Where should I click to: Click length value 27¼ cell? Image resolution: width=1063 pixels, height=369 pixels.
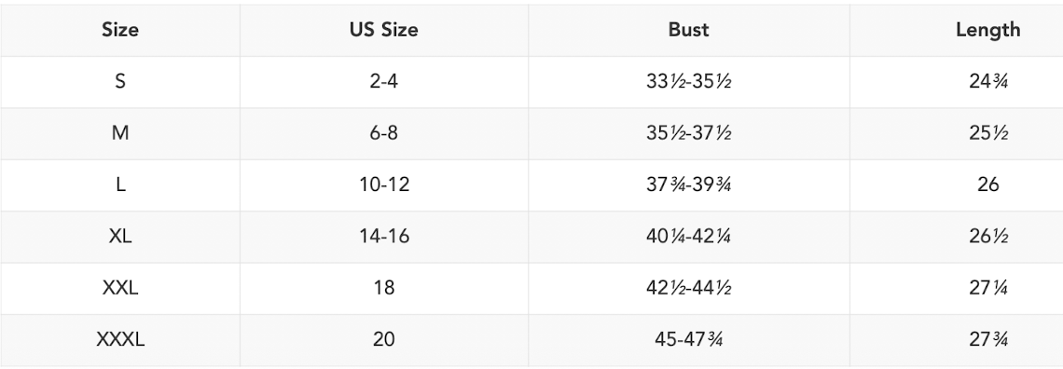[x=987, y=287]
